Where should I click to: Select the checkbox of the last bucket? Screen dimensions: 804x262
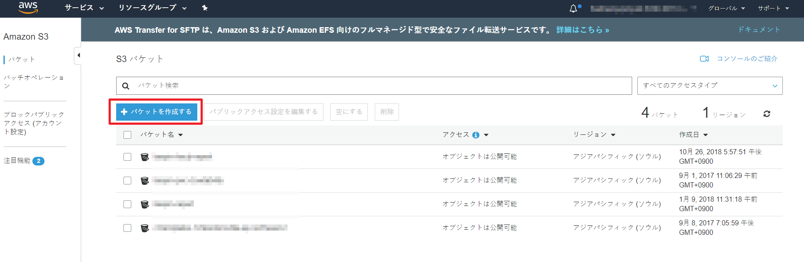[127, 228]
